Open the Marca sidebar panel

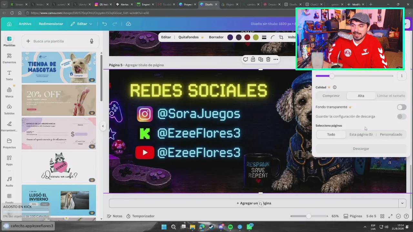pyautogui.click(x=9, y=92)
